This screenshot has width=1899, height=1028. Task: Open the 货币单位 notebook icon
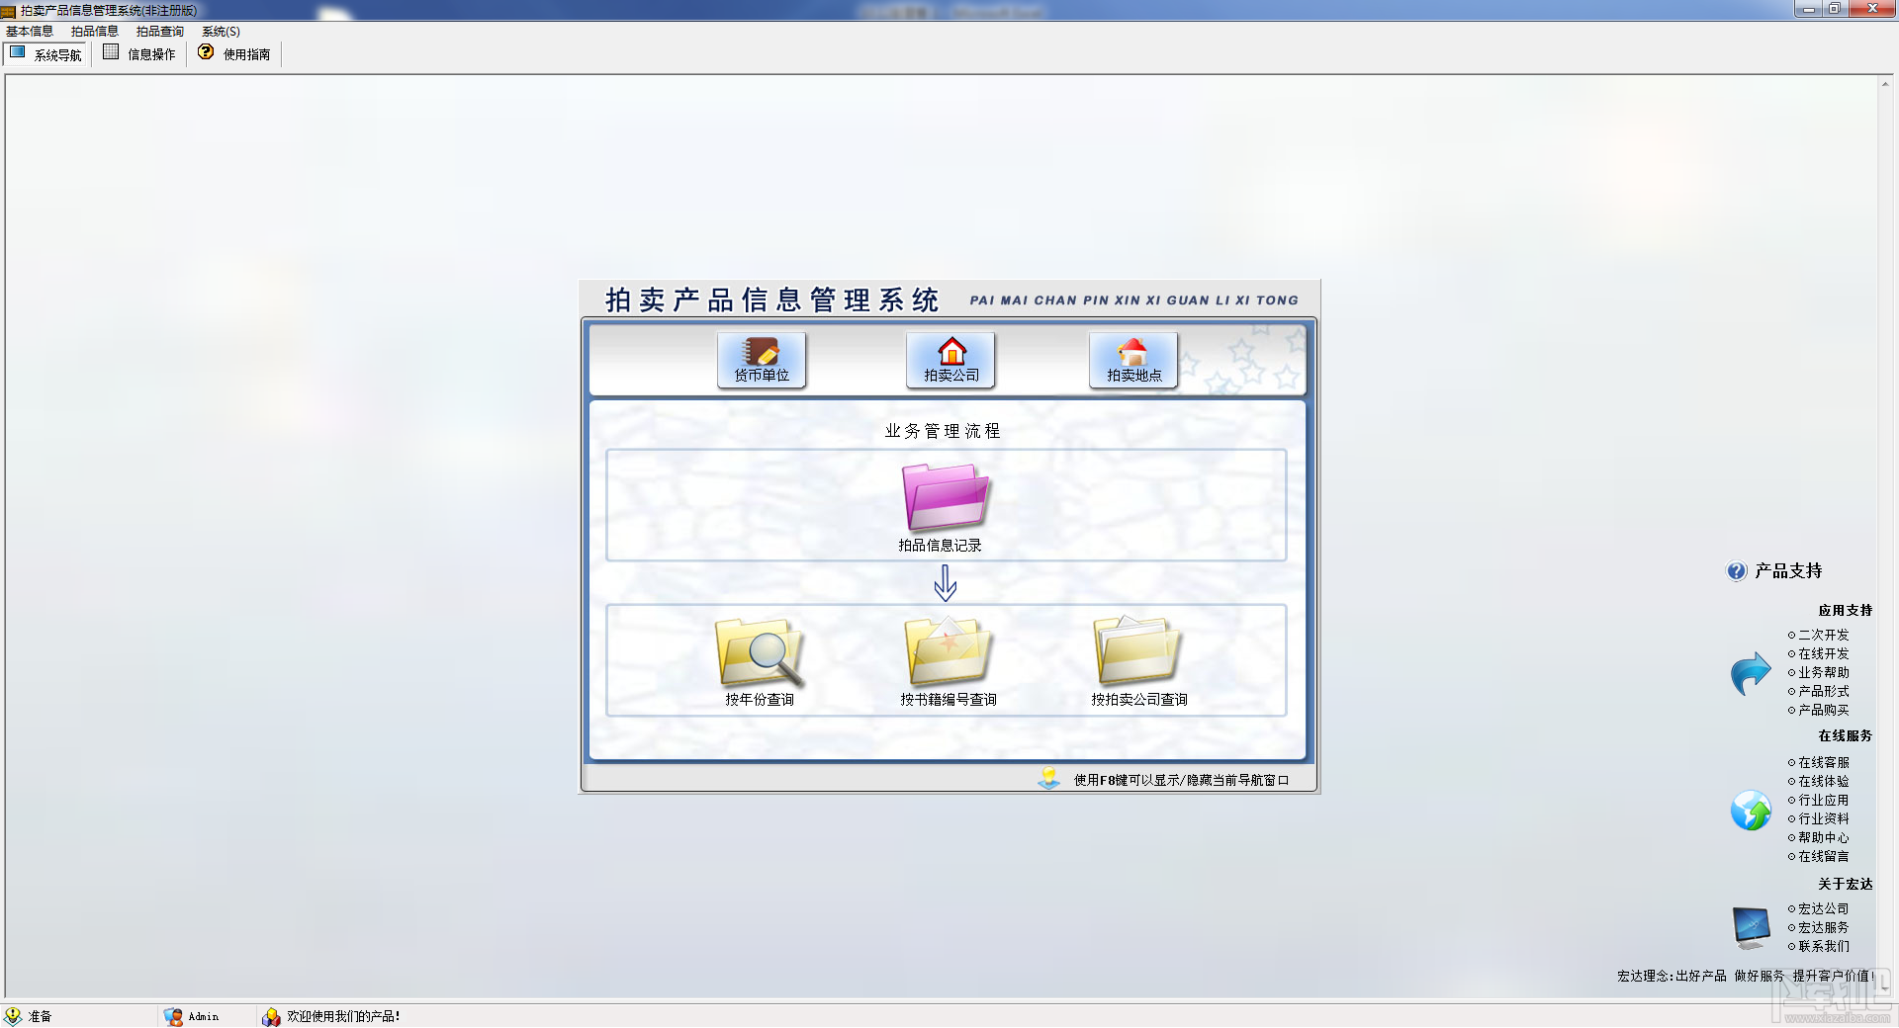(762, 360)
